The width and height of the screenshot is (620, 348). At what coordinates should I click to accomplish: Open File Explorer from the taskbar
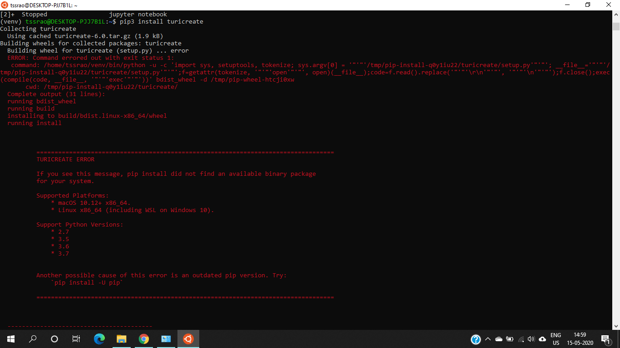[121, 338]
